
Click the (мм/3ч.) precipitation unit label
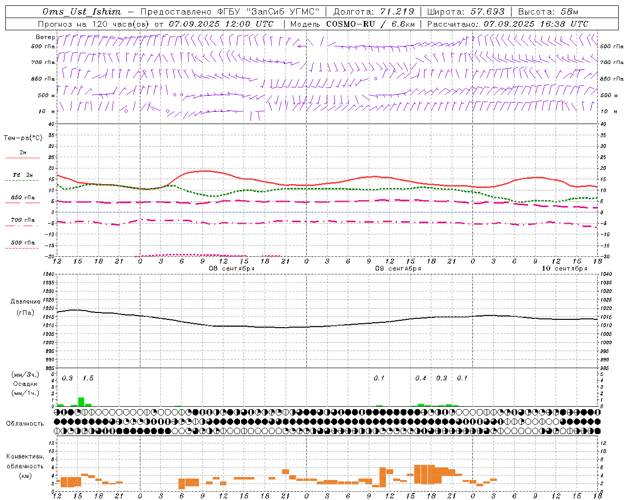[x=25, y=375]
